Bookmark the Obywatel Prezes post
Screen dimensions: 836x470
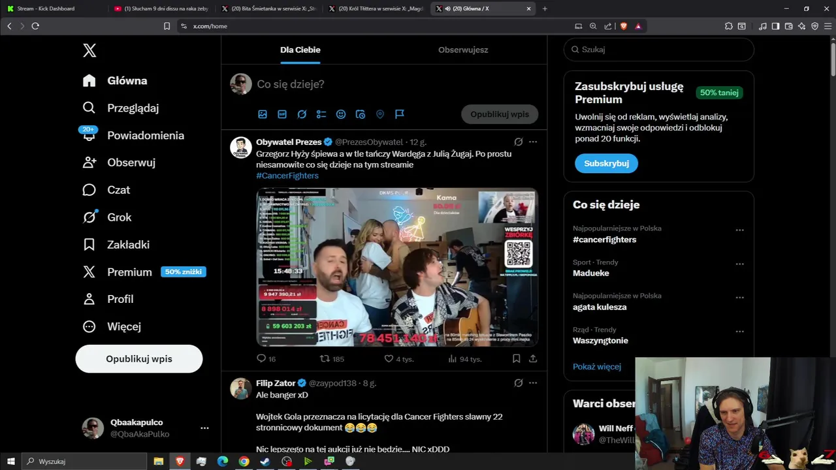point(516,359)
